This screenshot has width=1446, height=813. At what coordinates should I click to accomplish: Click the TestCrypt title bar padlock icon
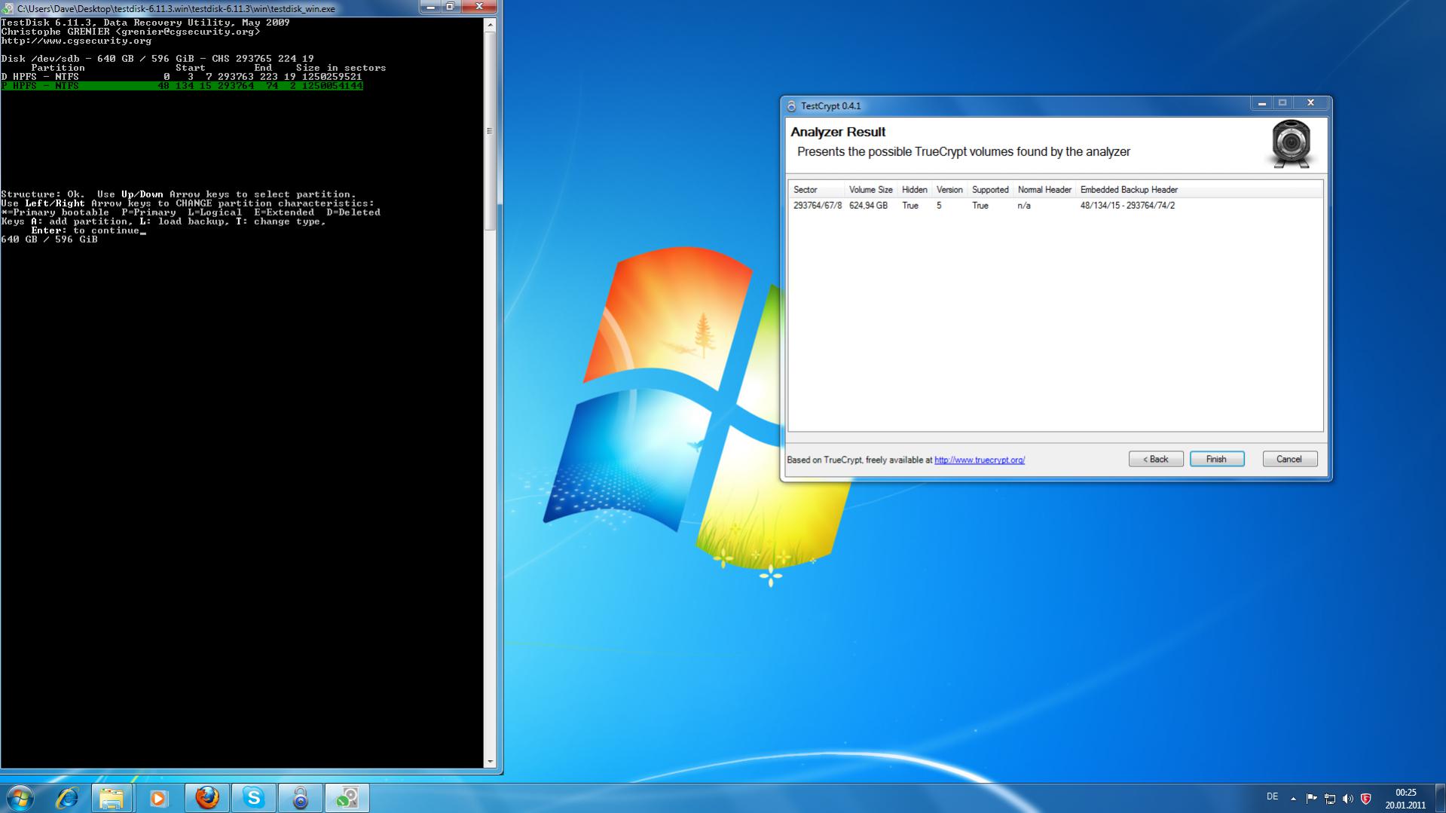pyautogui.click(x=791, y=106)
